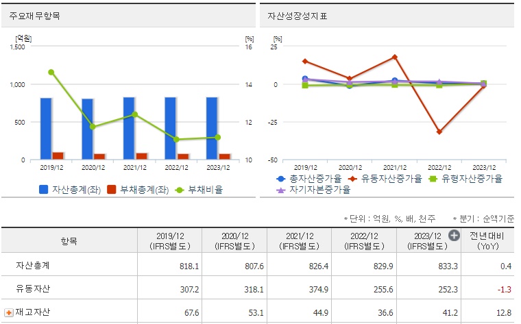Select the 주요재무항목 chart heading
Viewport: 521px width, 324px height.
pyautogui.click(x=34, y=16)
